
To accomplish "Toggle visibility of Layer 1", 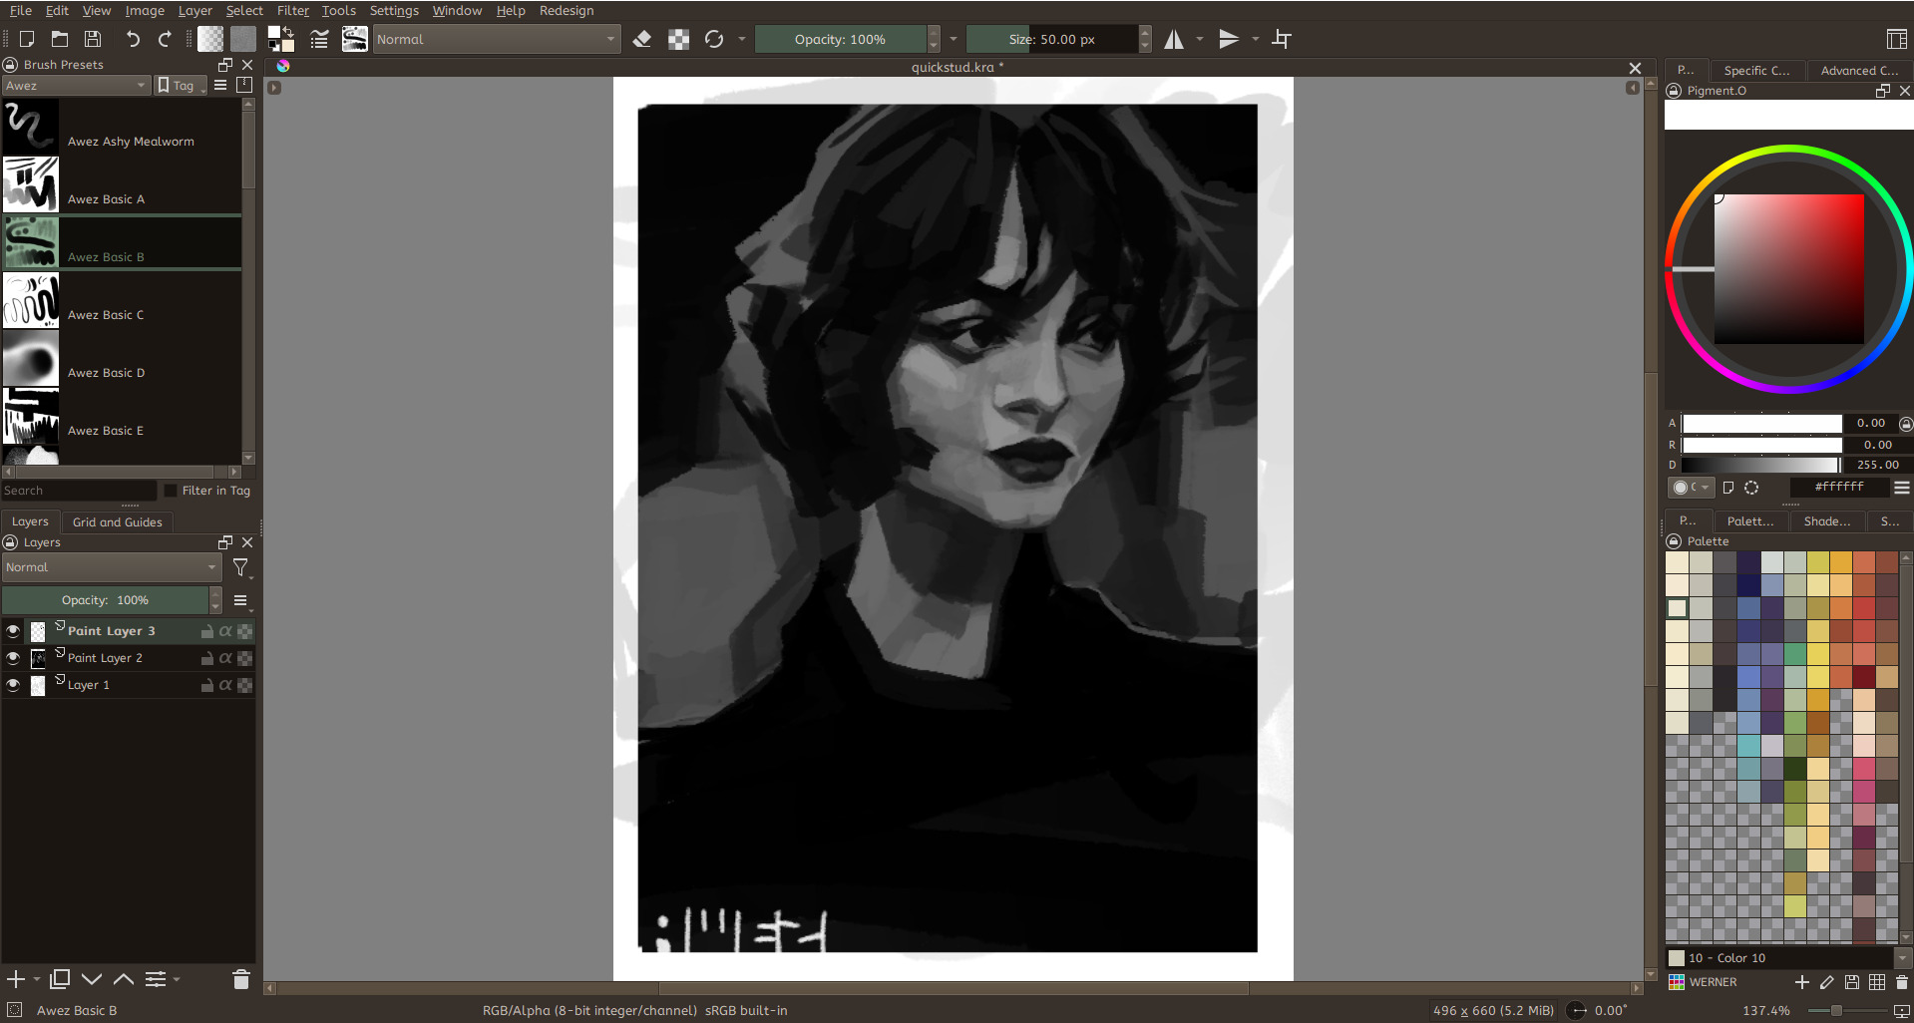I will (13, 685).
